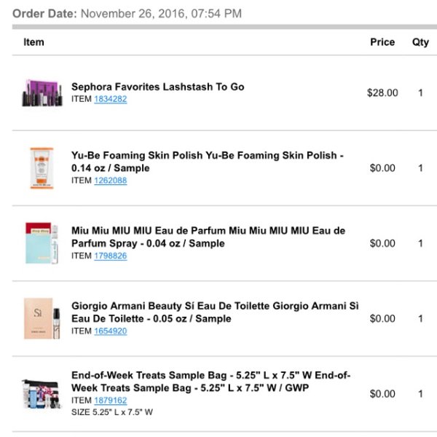Open item link 1798826
This screenshot has width=437, height=437.
[x=111, y=256]
